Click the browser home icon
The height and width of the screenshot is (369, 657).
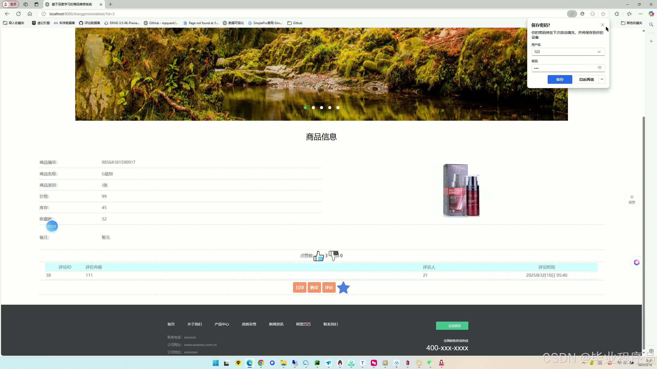click(x=30, y=14)
